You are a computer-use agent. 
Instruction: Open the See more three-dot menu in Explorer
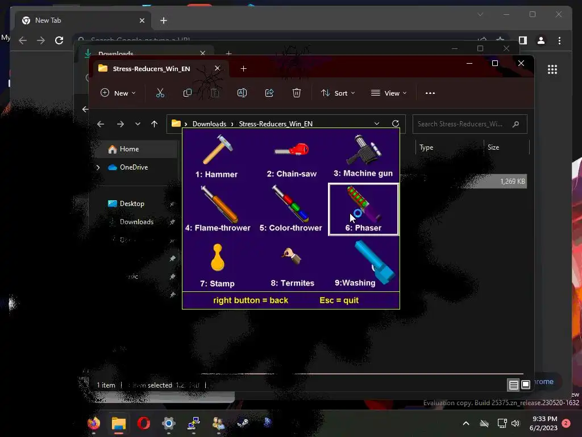click(430, 93)
